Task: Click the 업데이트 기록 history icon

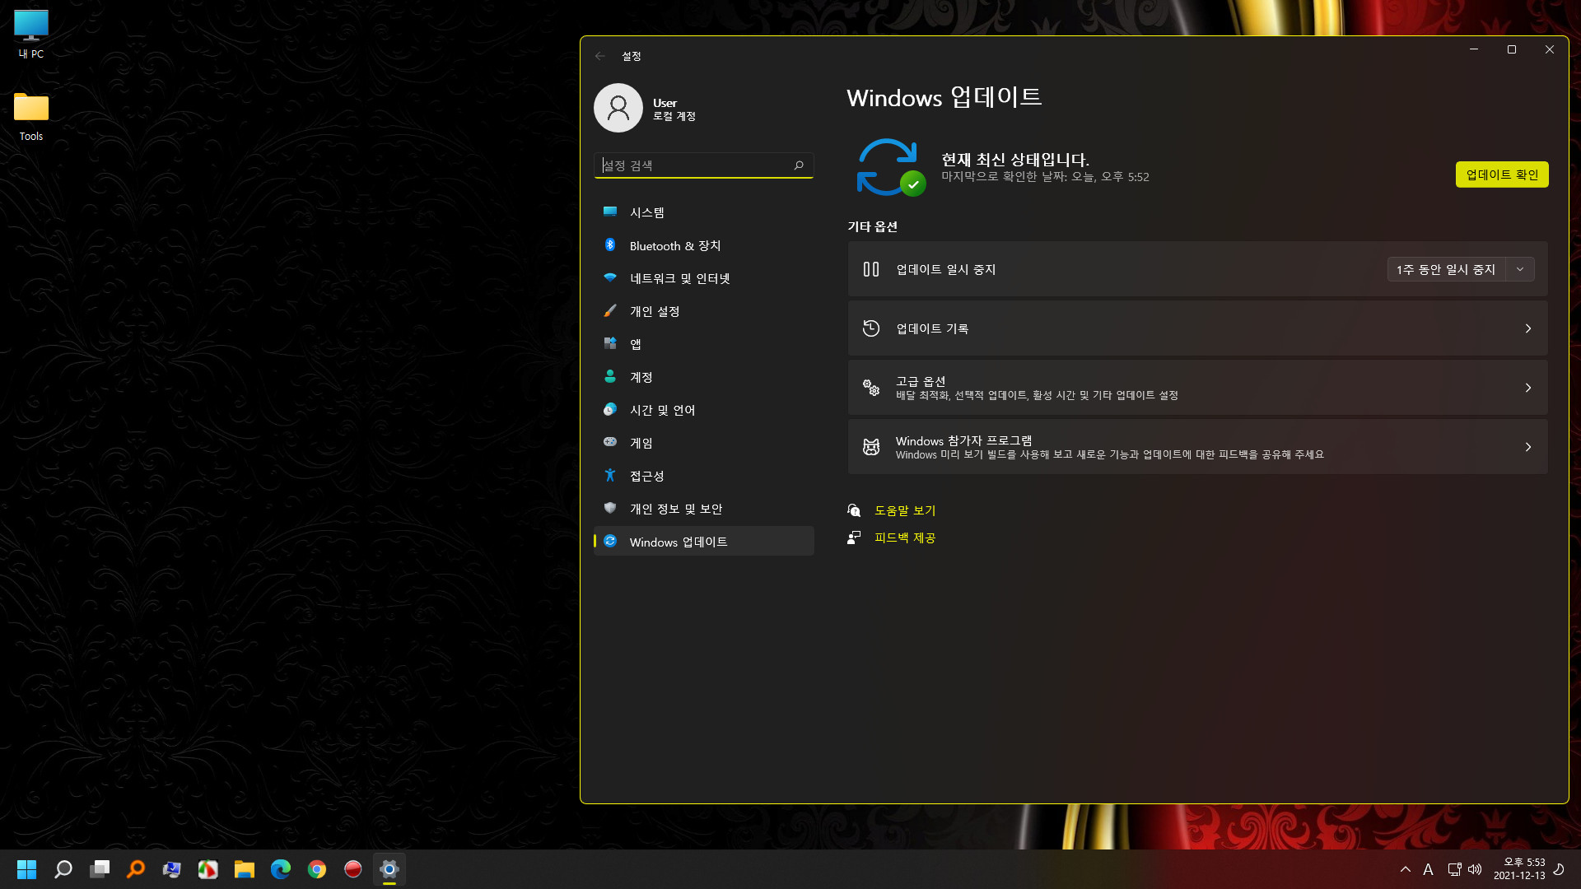Action: click(x=871, y=328)
